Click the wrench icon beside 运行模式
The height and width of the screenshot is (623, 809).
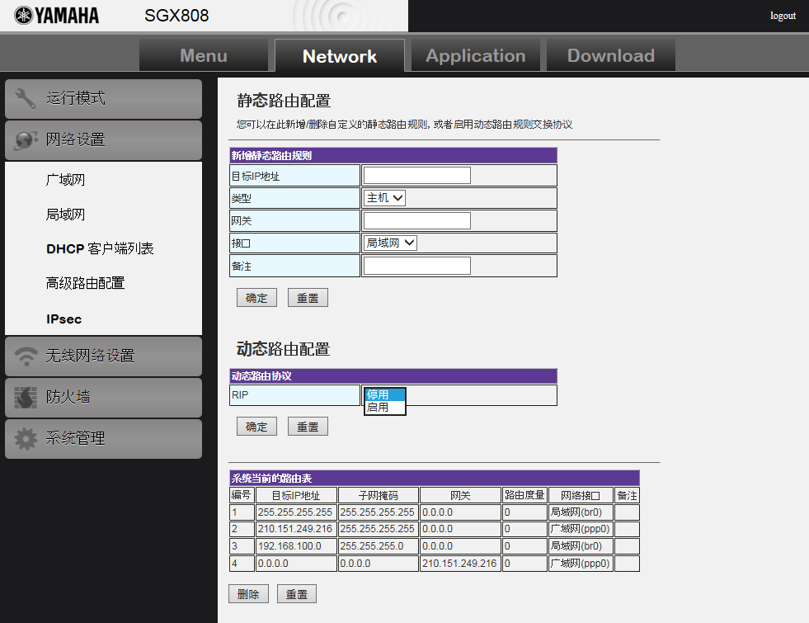(26, 99)
